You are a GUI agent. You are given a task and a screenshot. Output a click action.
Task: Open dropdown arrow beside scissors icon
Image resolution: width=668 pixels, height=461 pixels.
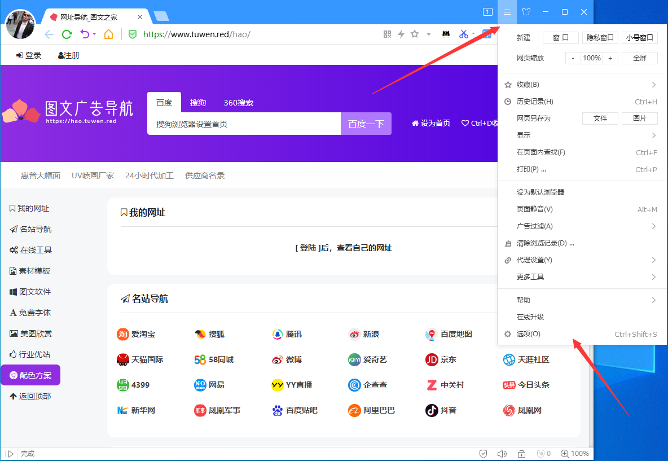pos(473,34)
